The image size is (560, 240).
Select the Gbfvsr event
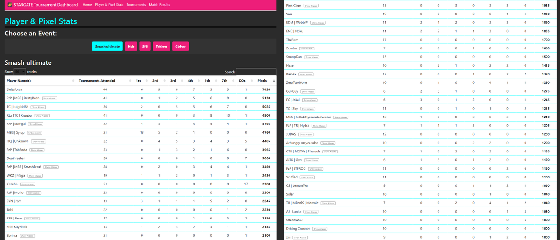(180, 46)
